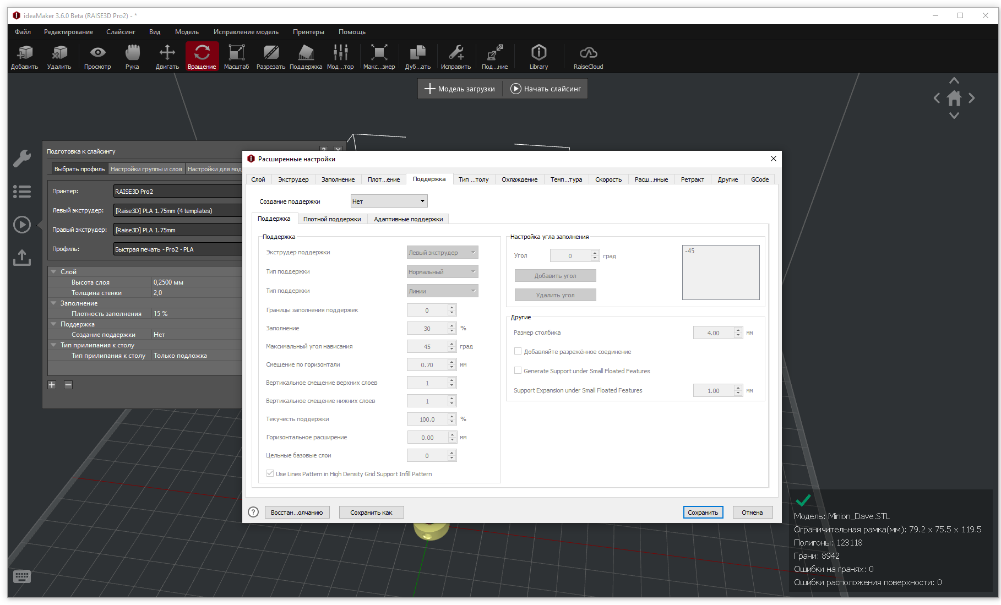This screenshot has width=1001, height=605.
Task: Open the Адаптивные поддержки sub-tab
Action: 409,219
